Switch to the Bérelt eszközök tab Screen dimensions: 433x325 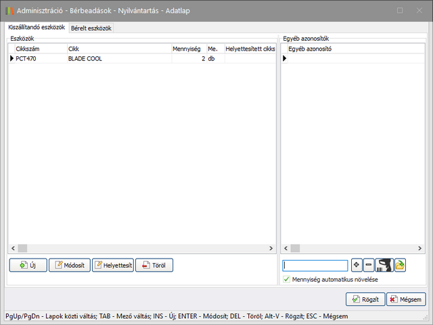coord(92,28)
